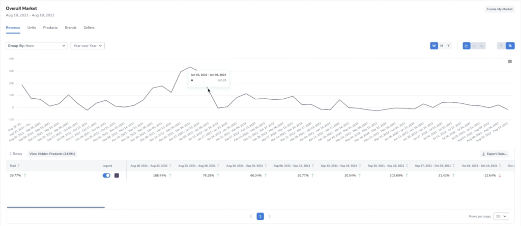This screenshot has width=521, height=226.
Task: Toggle the legend switch off
Action: tap(106, 175)
